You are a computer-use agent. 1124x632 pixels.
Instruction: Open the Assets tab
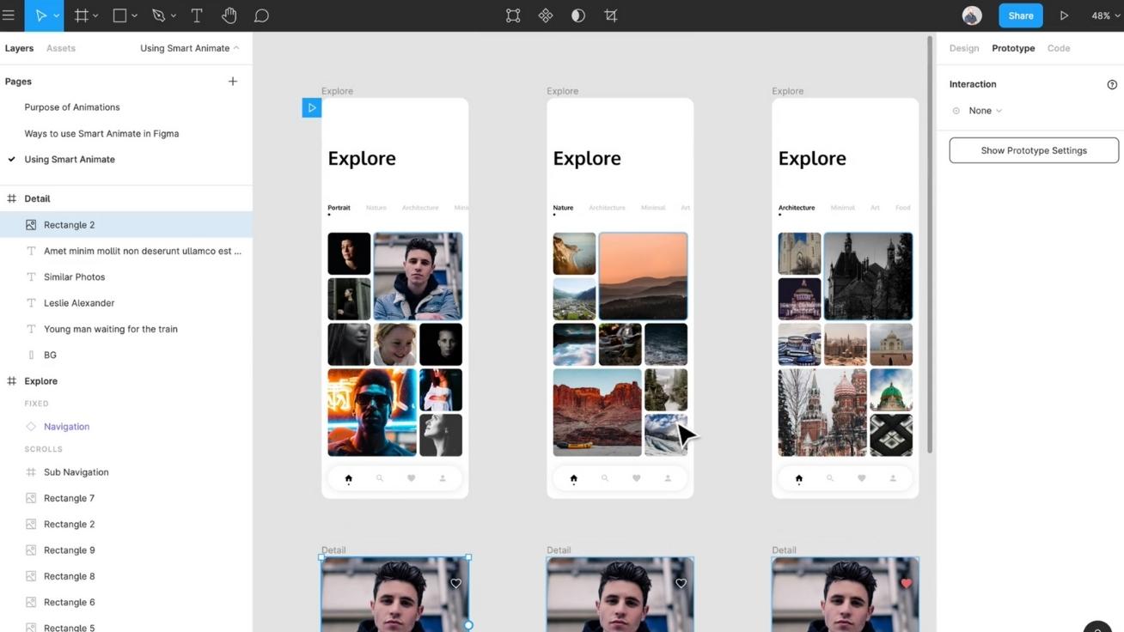(60, 48)
